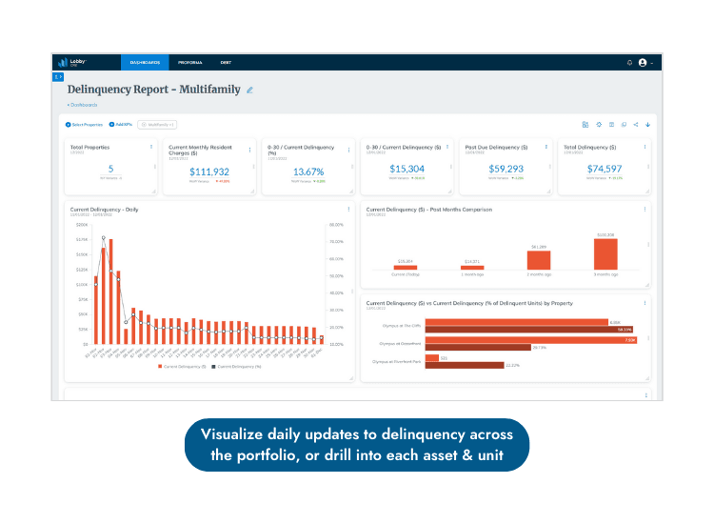Open the dashboard settings gear icon
714x524 pixels.
(x=599, y=125)
